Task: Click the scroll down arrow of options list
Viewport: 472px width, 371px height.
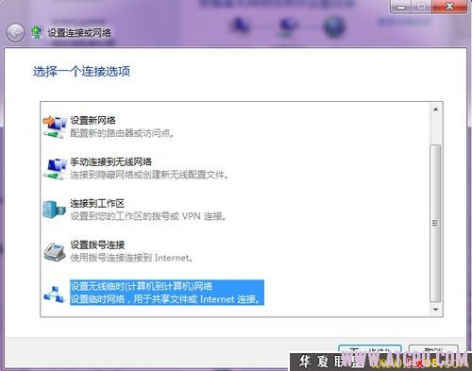Action: coord(436,310)
